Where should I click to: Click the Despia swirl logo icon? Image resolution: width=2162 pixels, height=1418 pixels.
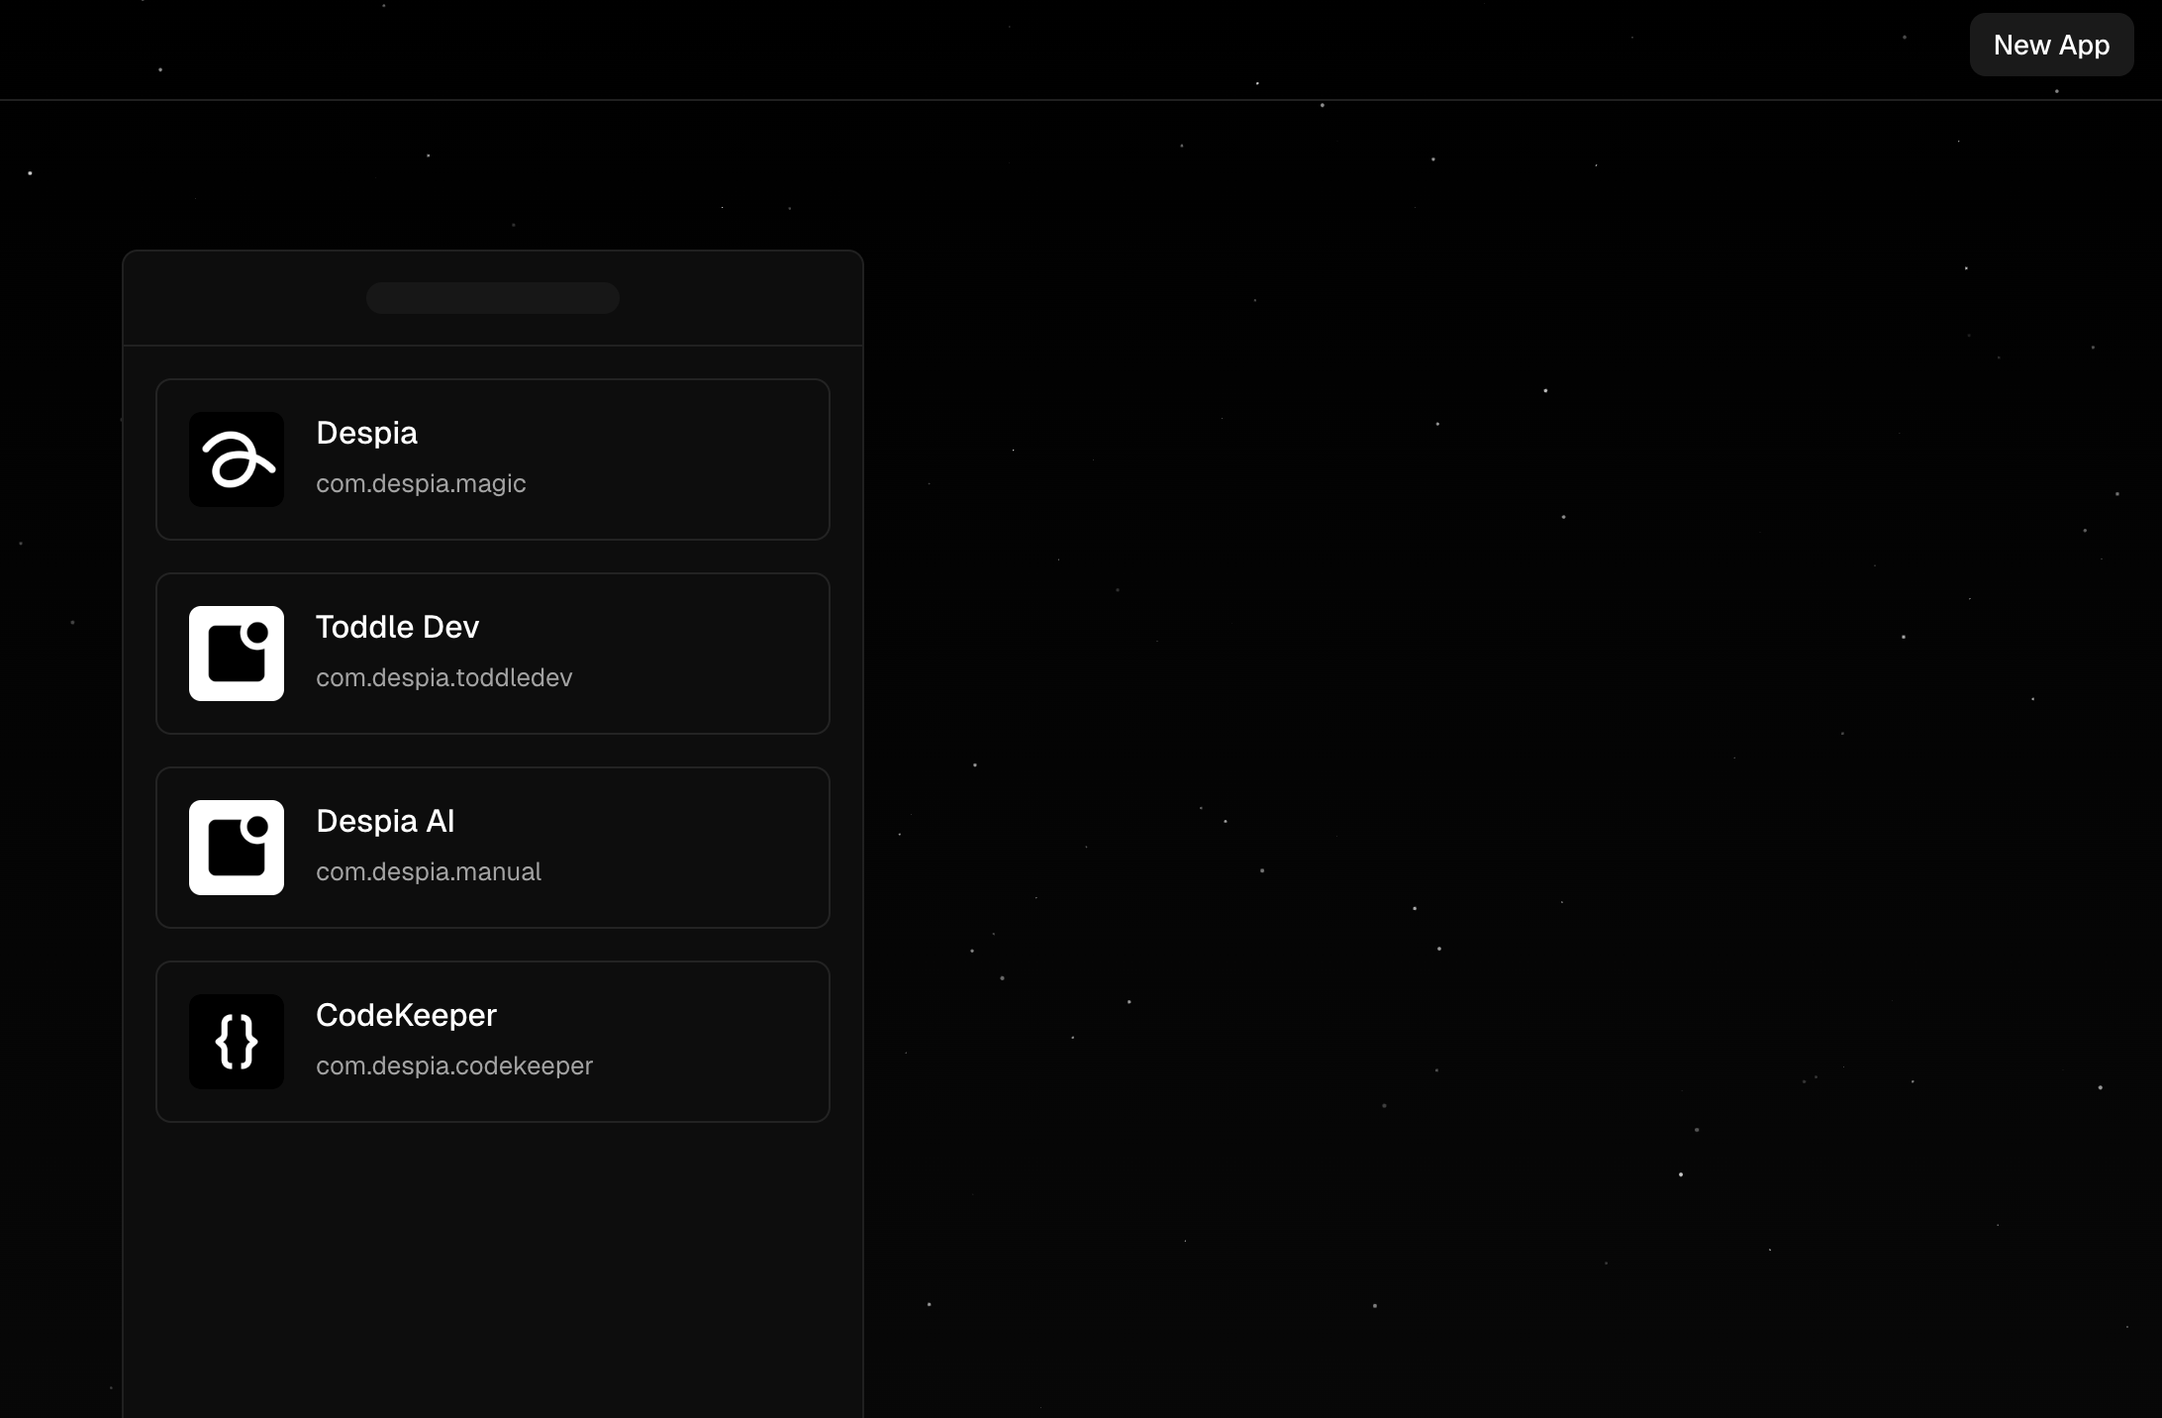point(236,459)
